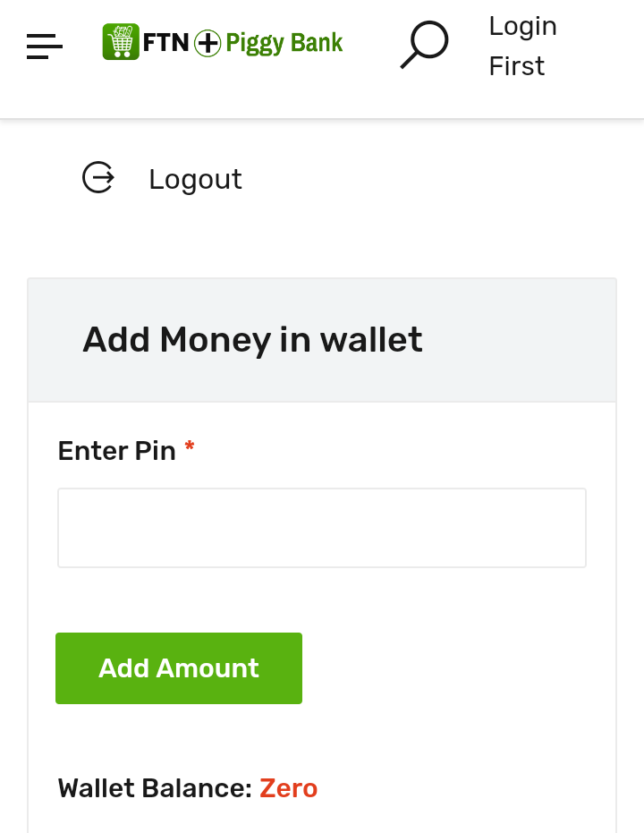Click the Piggy Bank logo text
Image resolution: width=644 pixels, height=833 pixels.
[284, 43]
